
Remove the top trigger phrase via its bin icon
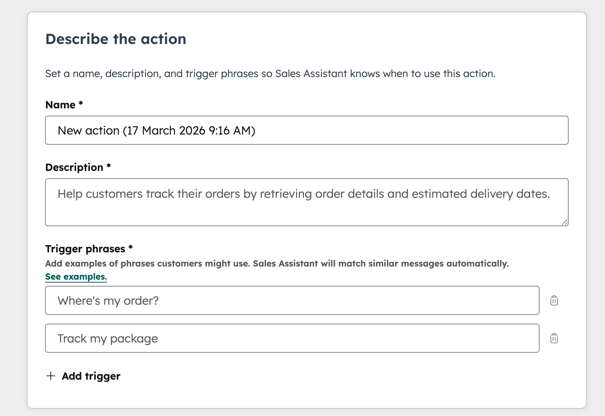click(x=554, y=300)
